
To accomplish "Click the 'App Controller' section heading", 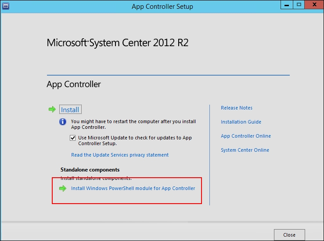I will (74, 84).
